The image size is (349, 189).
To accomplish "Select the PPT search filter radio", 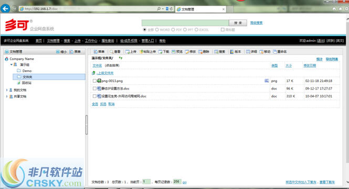I will [x=185, y=29].
